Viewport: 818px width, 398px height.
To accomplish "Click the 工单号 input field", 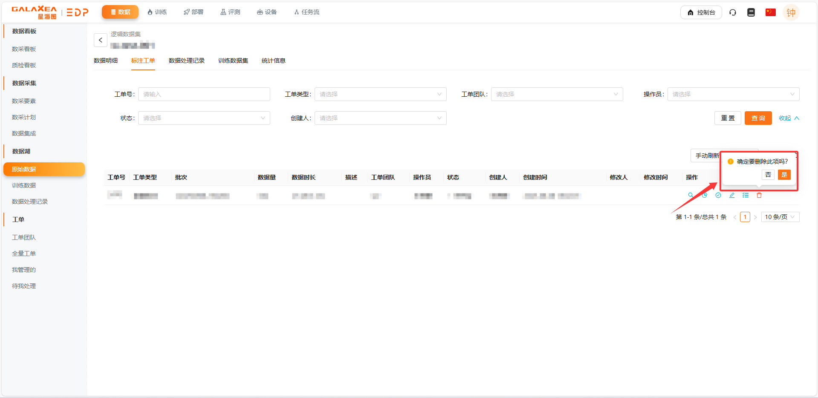I will (x=204, y=94).
